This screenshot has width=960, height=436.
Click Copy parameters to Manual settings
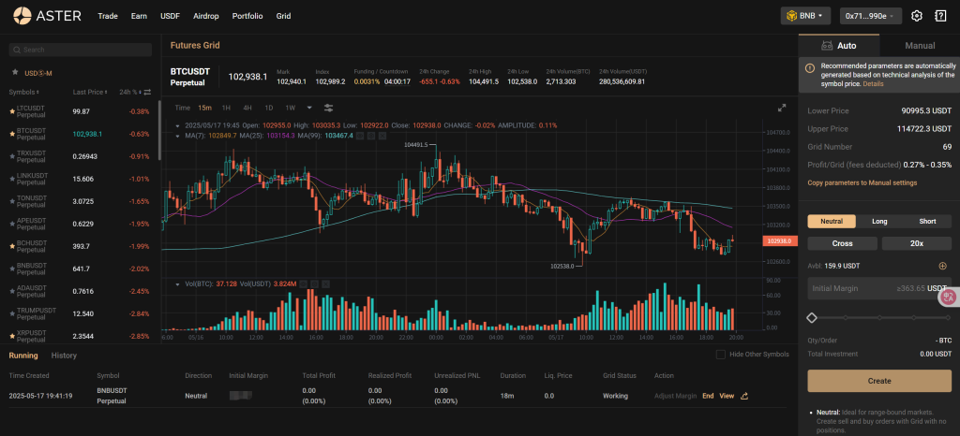[x=862, y=182]
